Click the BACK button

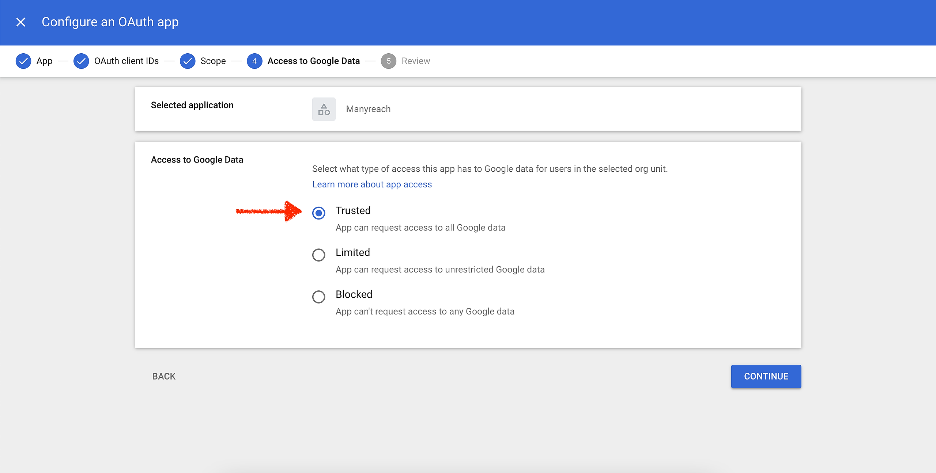164,377
